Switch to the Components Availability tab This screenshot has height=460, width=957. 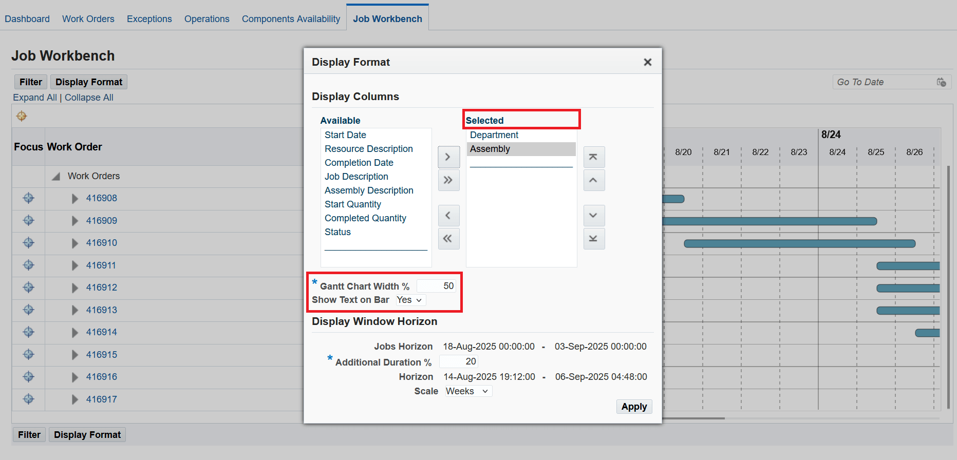click(291, 19)
